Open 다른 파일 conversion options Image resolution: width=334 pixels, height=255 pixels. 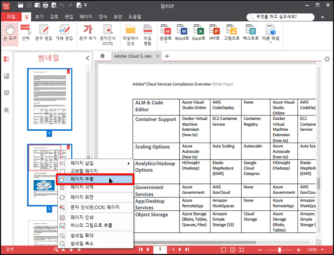coord(271,33)
